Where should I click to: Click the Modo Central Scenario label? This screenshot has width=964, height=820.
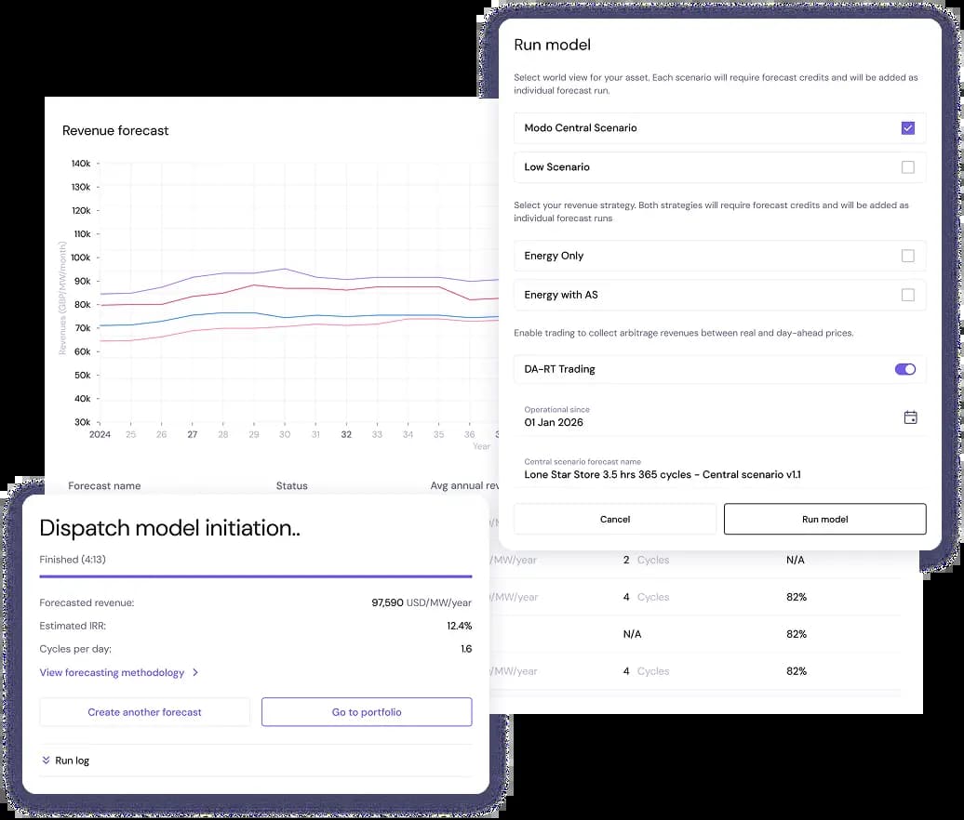pyautogui.click(x=581, y=127)
